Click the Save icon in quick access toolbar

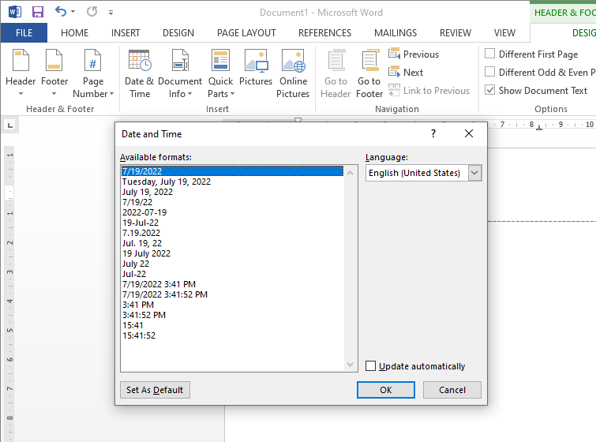tap(37, 12)
